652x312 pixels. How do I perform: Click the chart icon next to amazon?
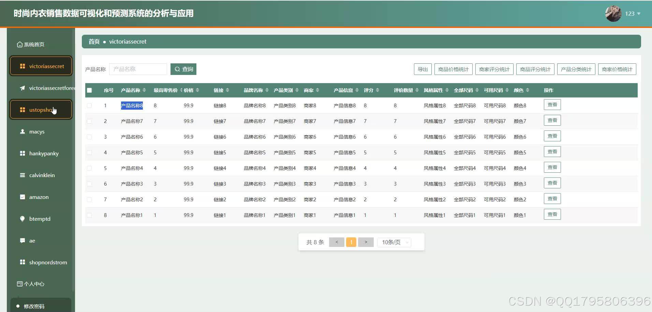pos(23,197)
